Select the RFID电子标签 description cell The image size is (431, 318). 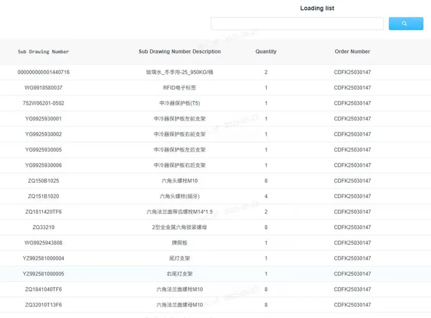click(x=179, y=88)
